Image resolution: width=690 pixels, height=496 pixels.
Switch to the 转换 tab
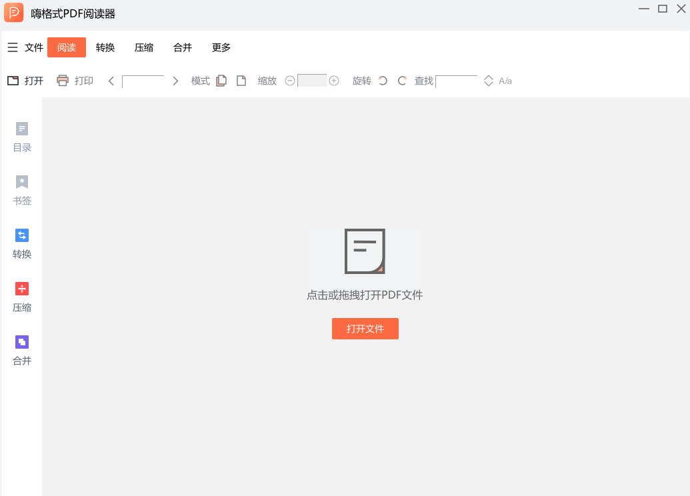click(x=105, y=48)
